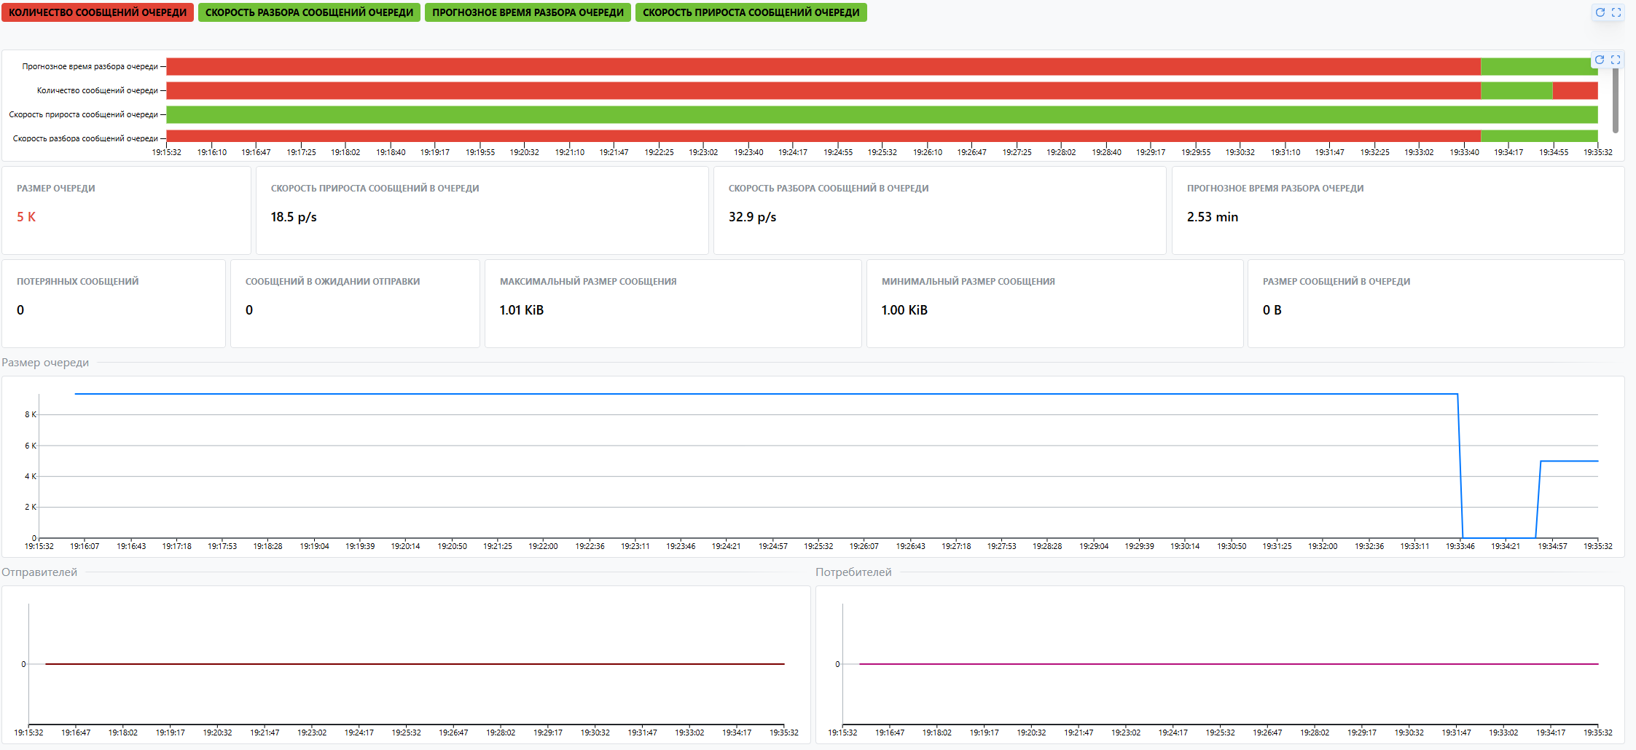Expand the status timeline panel to fullscreen
The width and height of the screenshot is (1636, 750).
(x=1616, y=60)
